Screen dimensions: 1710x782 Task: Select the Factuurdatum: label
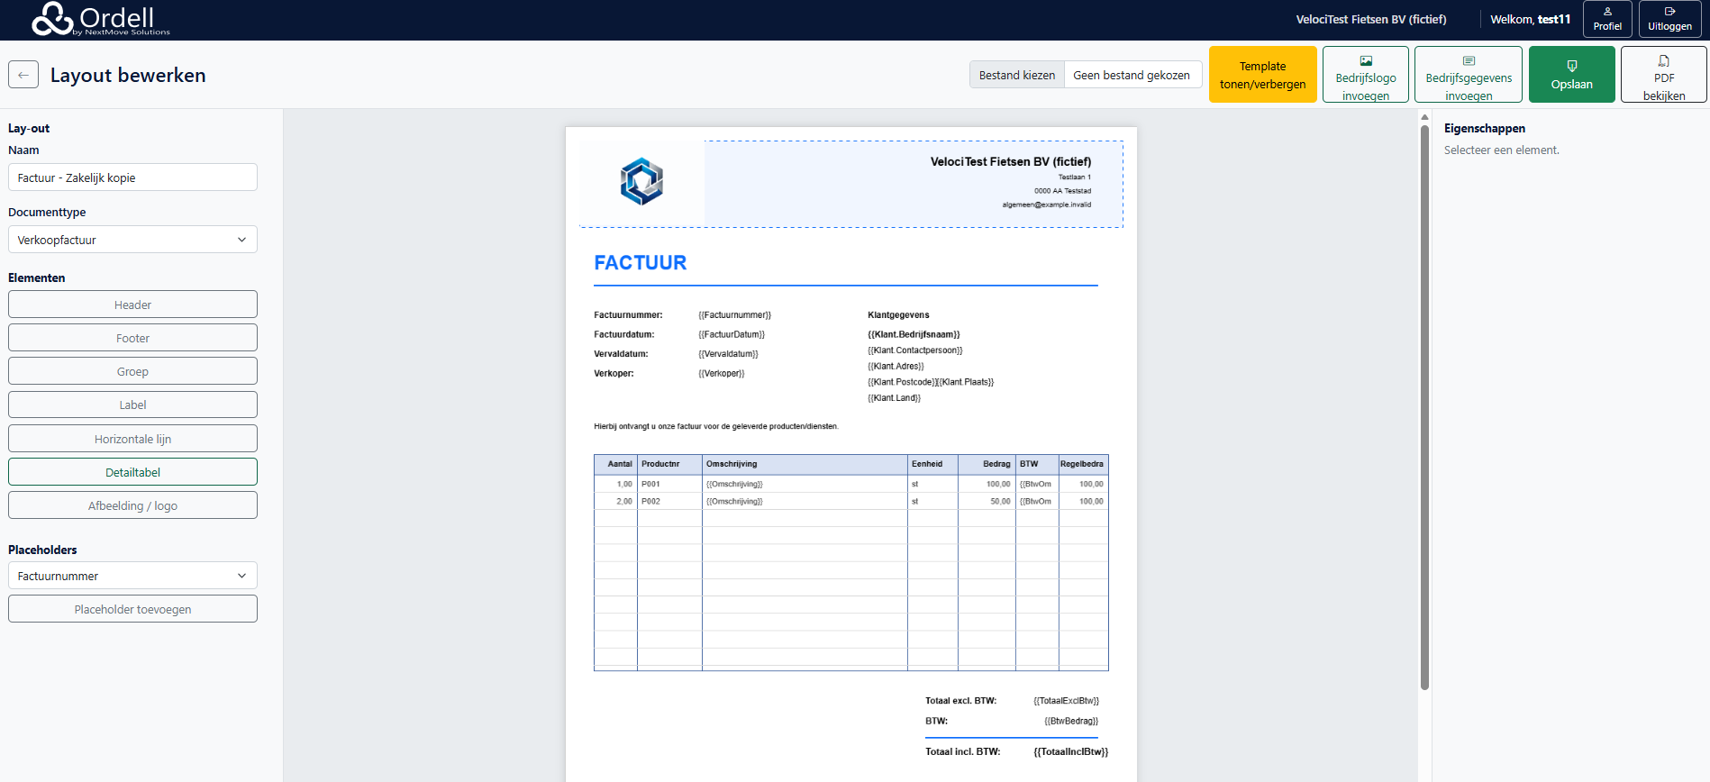click(x=623, y=334)
